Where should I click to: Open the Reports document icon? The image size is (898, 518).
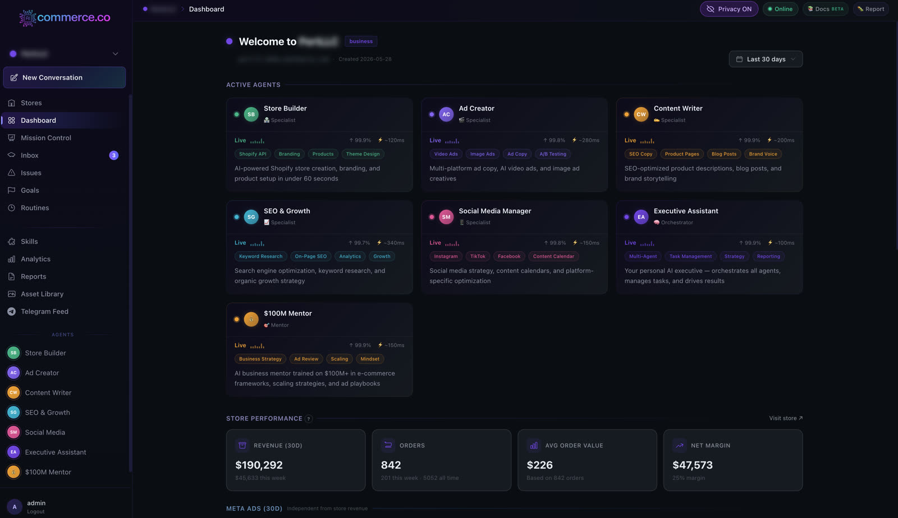11,276
